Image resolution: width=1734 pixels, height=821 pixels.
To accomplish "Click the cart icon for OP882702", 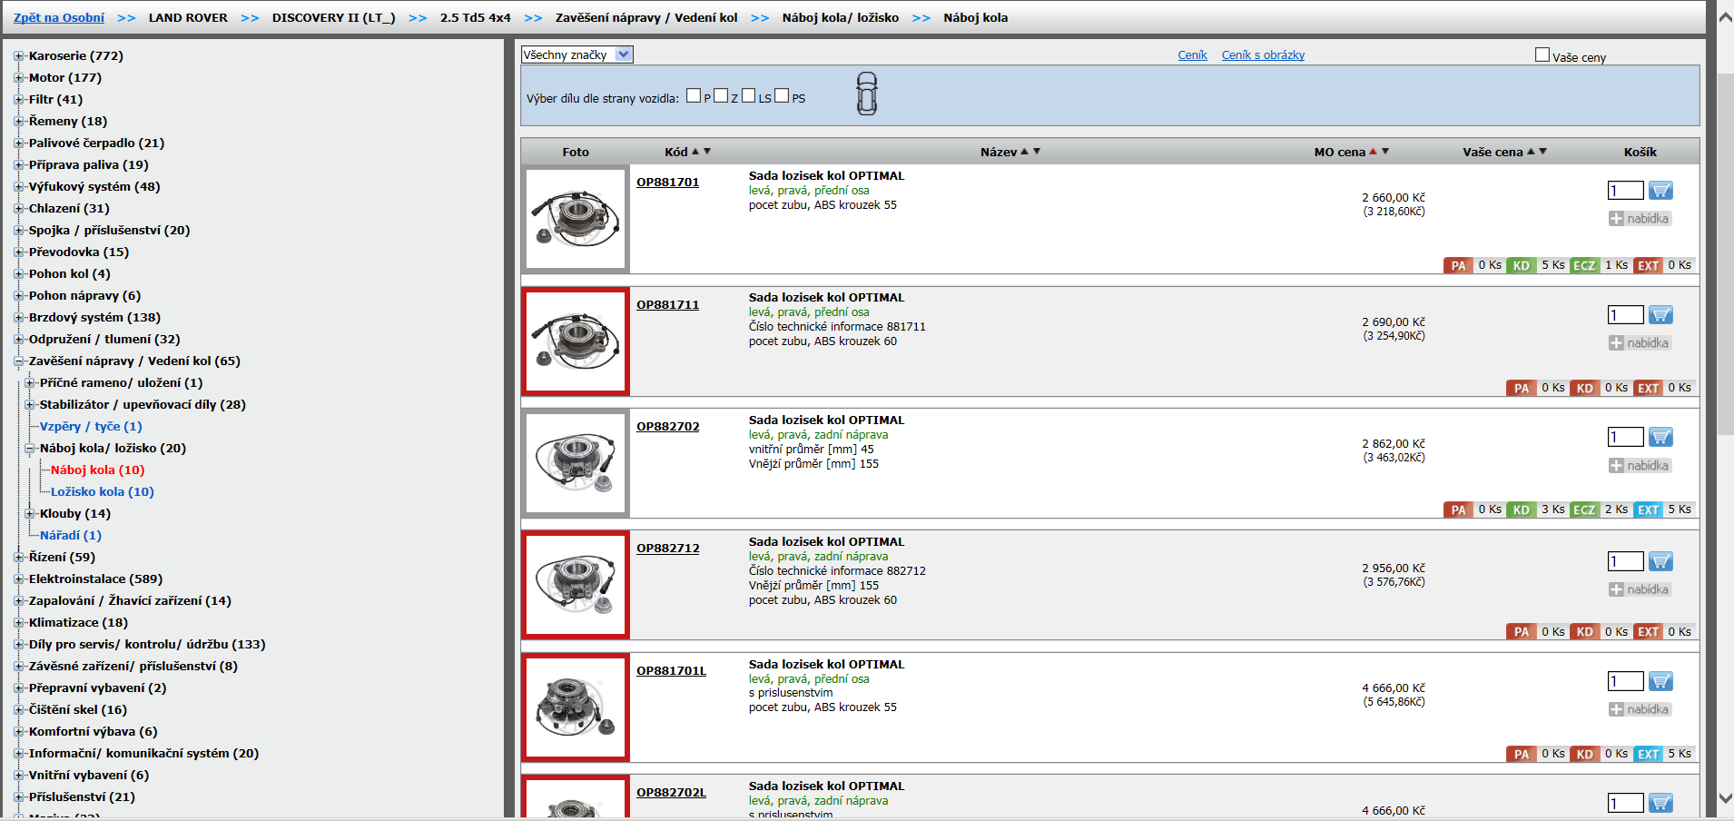I will 1660,438.
